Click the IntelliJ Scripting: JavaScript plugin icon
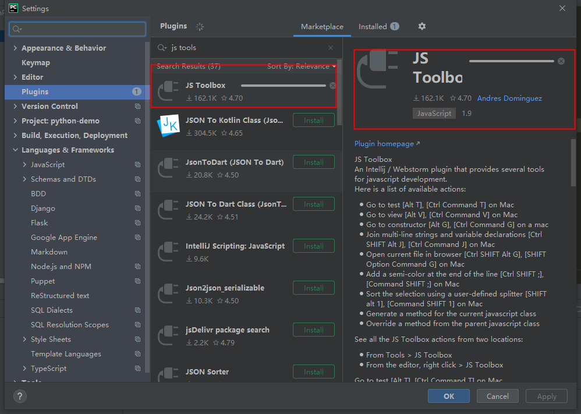This screenshot has height=414, width=581. coord(168,252)
